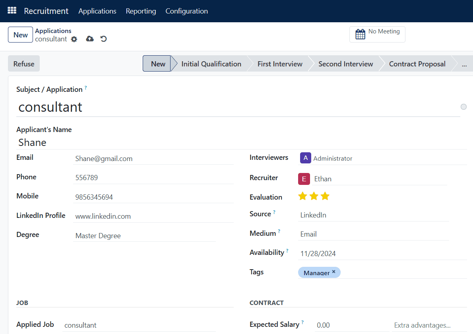Open the Applied Job dropdown
The height and width of the screenshot is (334, 473).
click(139, 325)
